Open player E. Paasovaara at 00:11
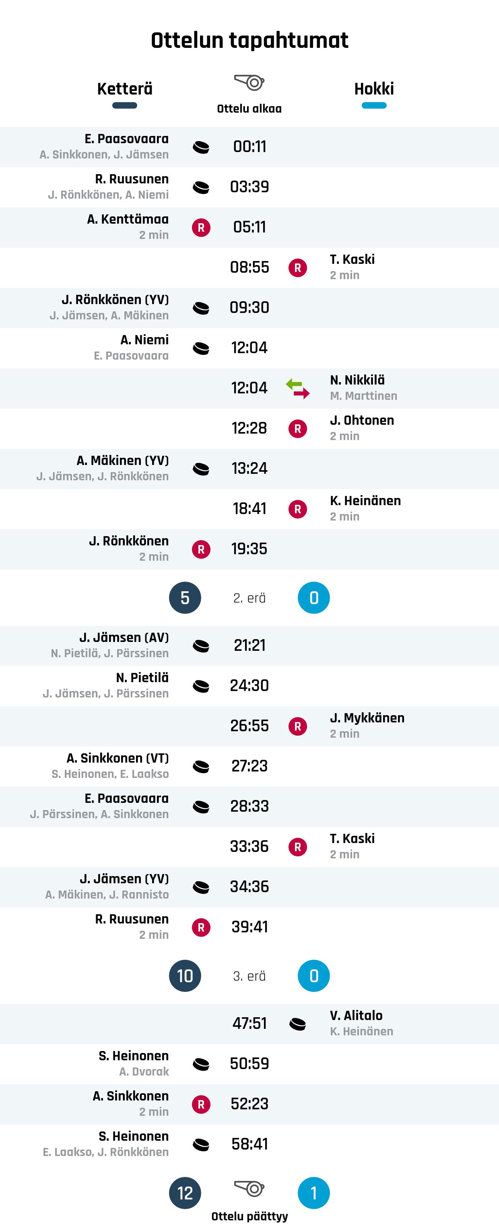Screen dimensions: 499x1230 point(126,139)
